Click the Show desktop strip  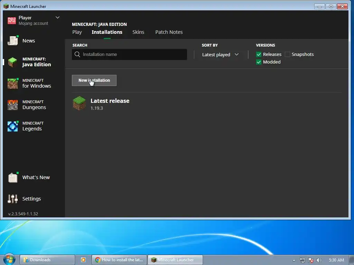pos(352,260)
